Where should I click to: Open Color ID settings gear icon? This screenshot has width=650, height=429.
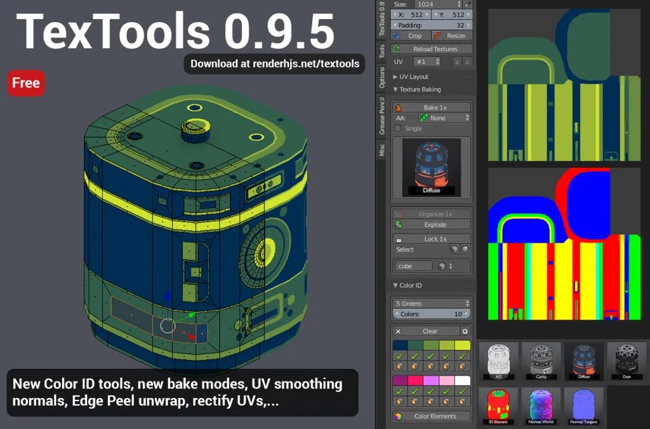click(x=465, y=331)
